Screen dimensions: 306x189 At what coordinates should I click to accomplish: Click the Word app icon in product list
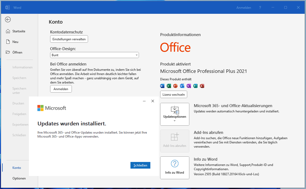(x=162, y=86)
